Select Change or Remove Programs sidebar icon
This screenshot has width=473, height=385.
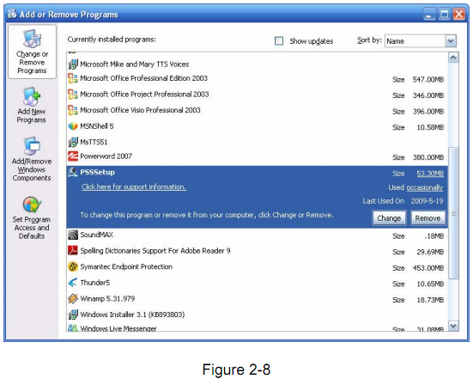tap(32, 40)
